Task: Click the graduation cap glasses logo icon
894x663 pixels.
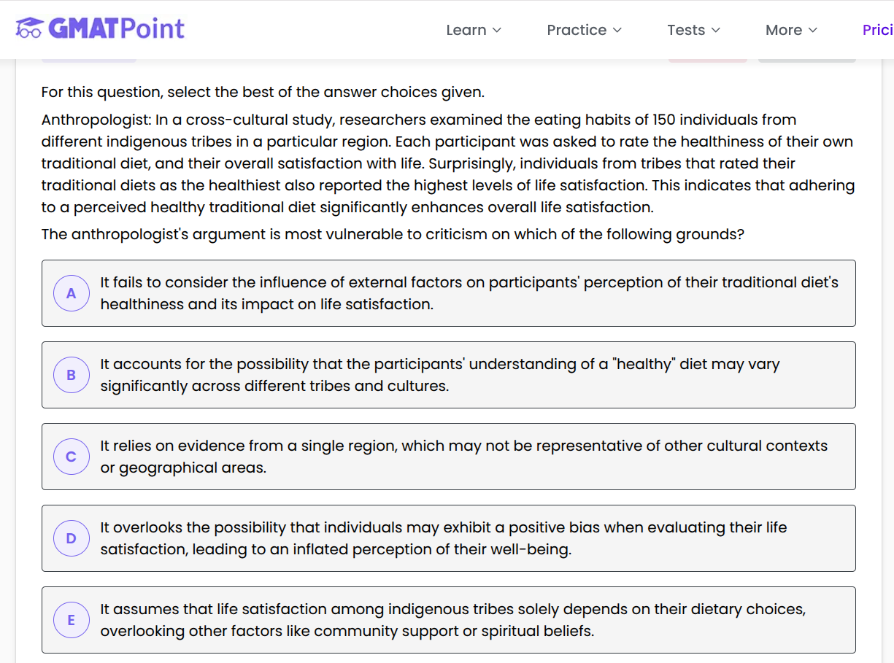Action: (x=29, y=28)
